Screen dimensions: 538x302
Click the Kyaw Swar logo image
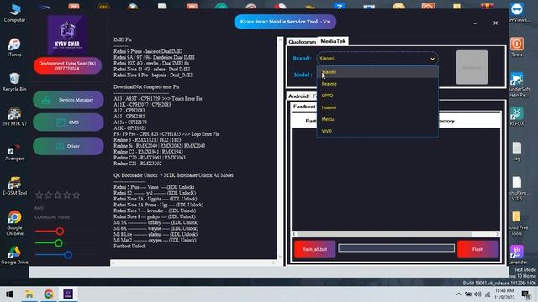67,34
